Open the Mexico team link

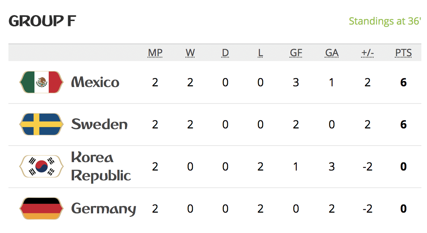96,82
